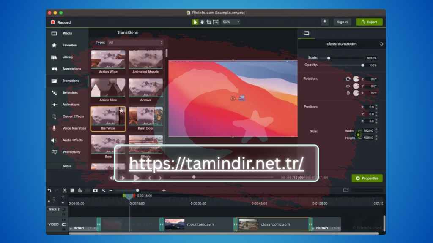Select the Animated Mosaic transition thumbnail
Image resolution: width=433 pixels, height=243 pixels.
tap(145, 59)
